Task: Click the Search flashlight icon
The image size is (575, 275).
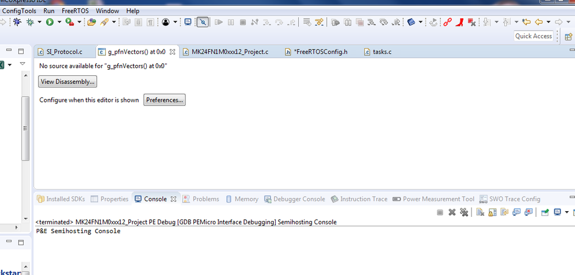Action: 104,22
